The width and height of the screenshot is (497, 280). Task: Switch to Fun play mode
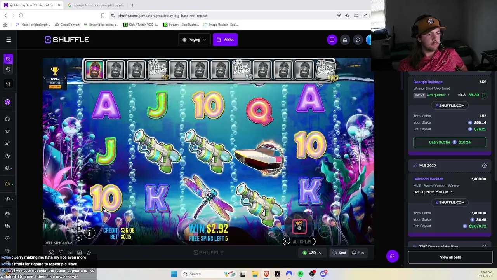click(358, 253)
